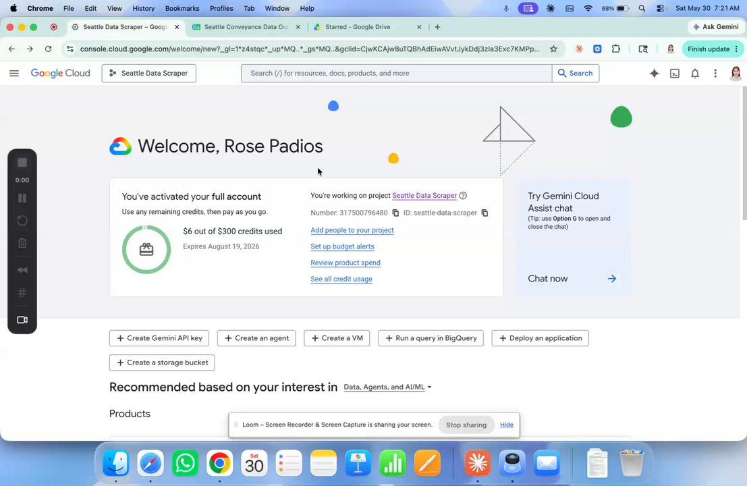Open the History menu
Viewport: 747px width, 486px height.
click(x=144, y=9)
